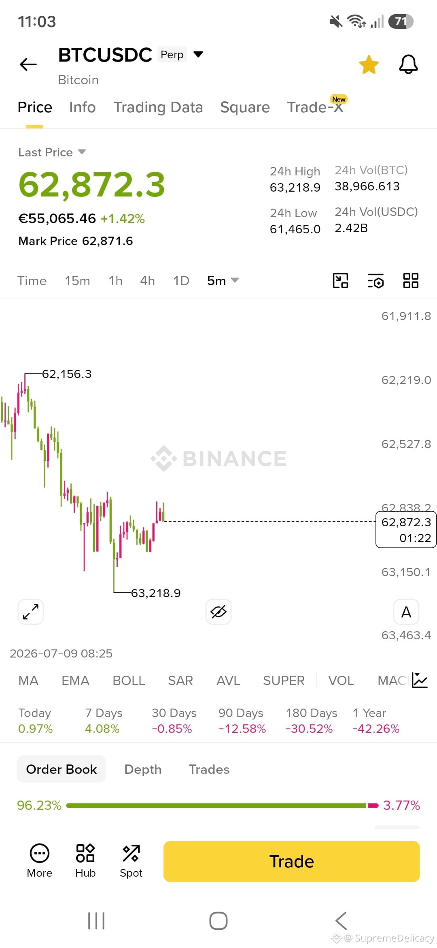Tap the yellow Trade button

[x=292, y=861]
